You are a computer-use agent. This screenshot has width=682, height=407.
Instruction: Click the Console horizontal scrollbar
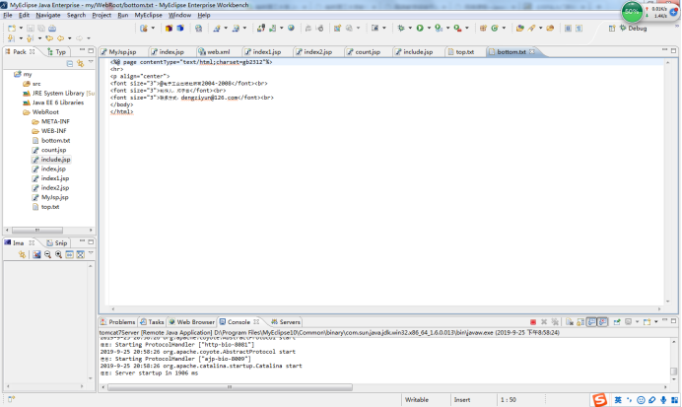(x=231, y=387)
